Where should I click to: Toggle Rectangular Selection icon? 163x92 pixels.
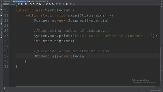point(43,4)
